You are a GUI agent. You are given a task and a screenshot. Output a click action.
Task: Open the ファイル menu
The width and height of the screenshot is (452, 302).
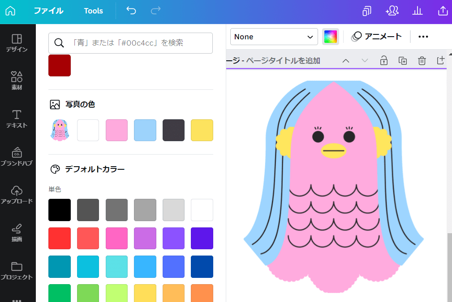[x=49, y=11]
